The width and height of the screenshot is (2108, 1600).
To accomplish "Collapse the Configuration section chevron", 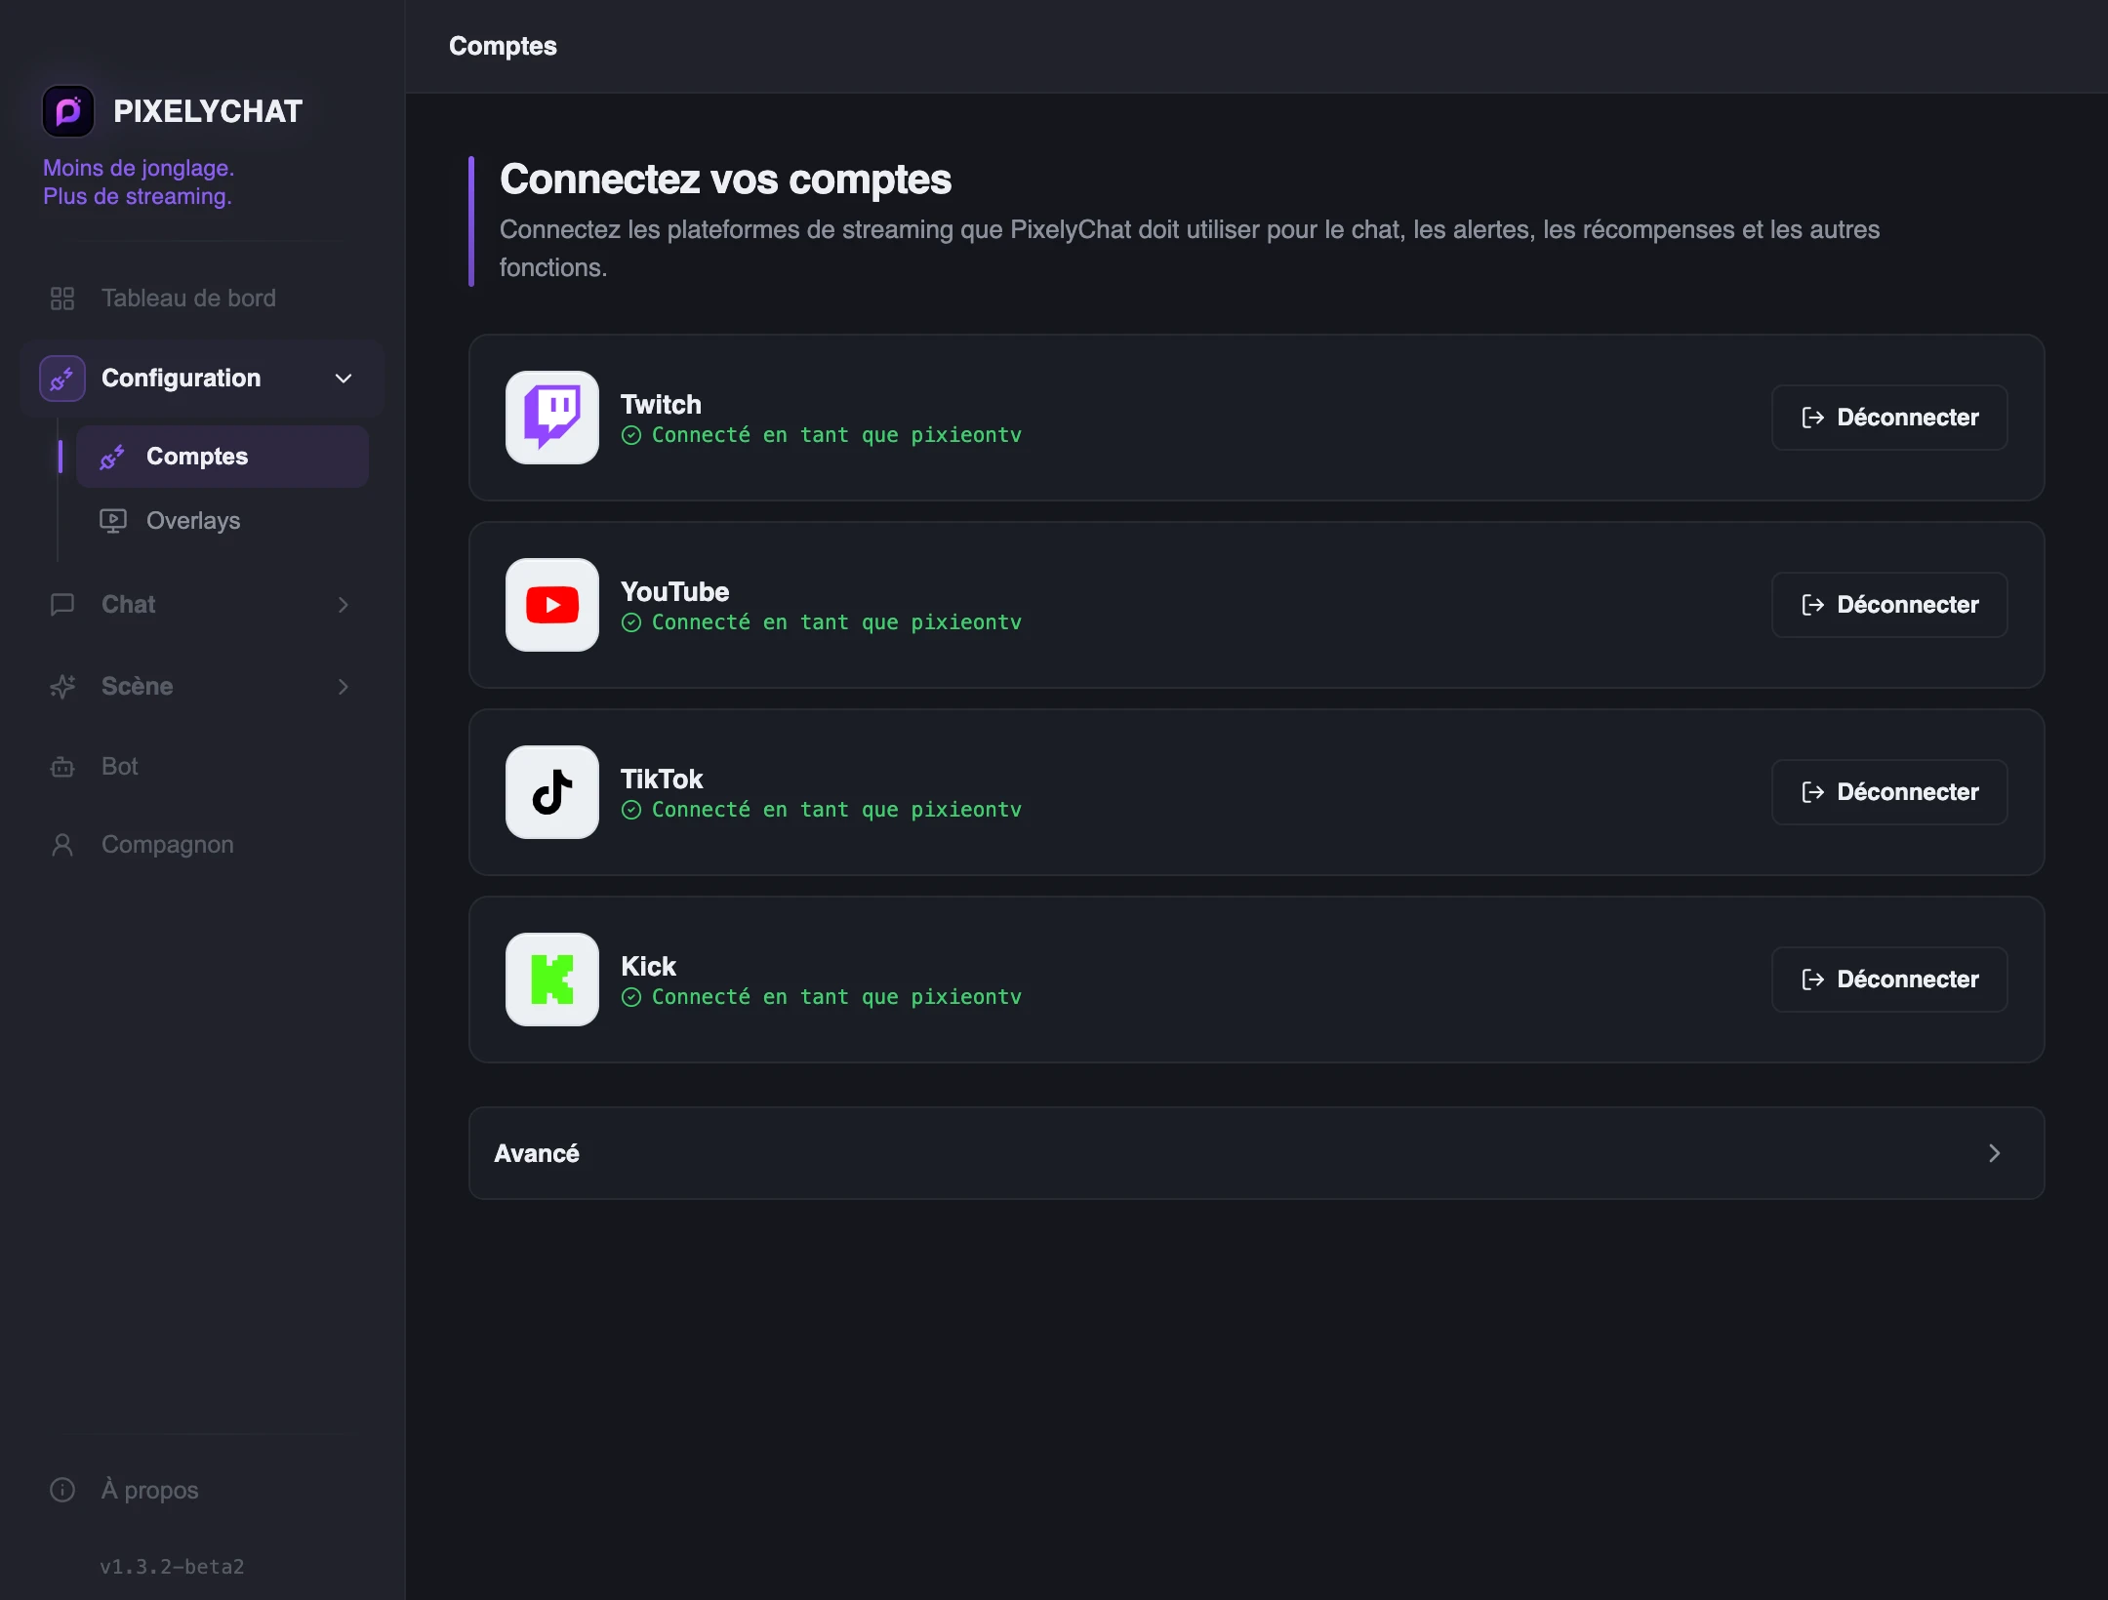I will [x=344, y=379].
